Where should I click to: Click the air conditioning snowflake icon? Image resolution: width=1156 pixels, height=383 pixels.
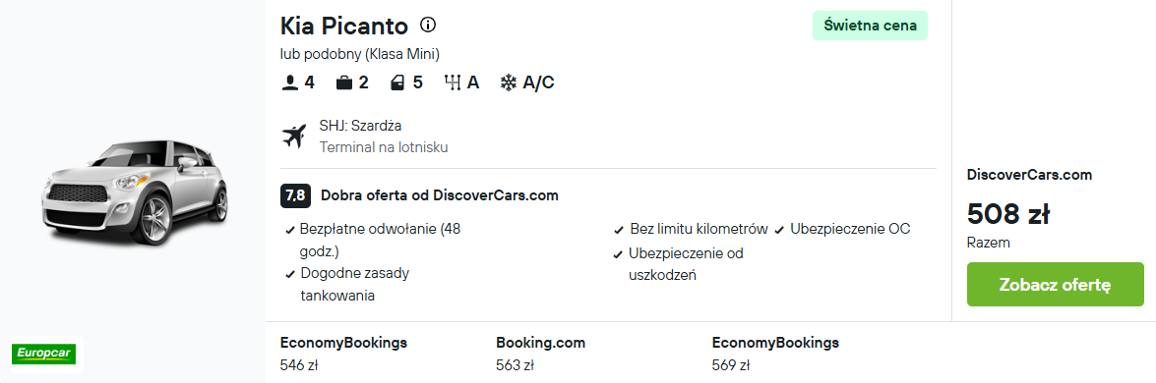pyautogui.click(x=508, y=82)
